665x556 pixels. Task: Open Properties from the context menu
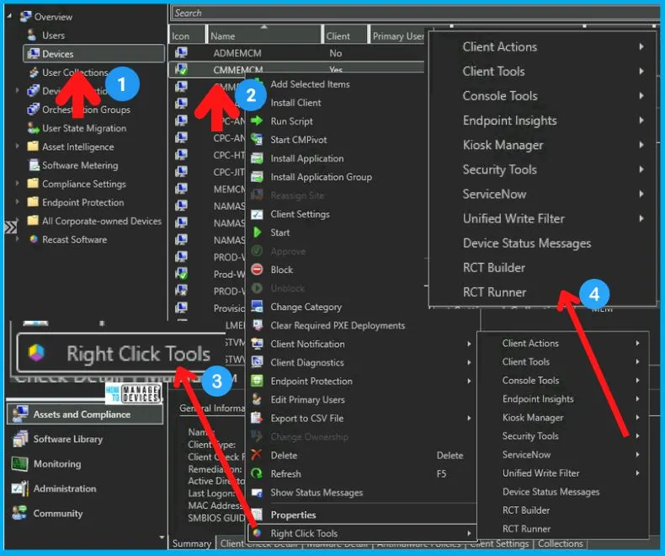(293, 515)
